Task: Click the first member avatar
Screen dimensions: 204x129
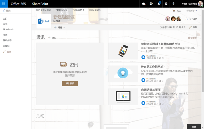Action: click(x=168, y=19)
